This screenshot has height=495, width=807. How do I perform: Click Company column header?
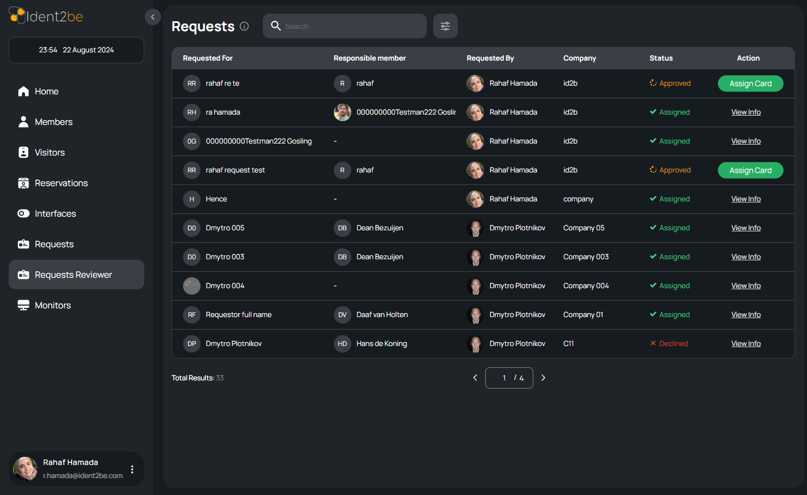click(x=580, y=58)
